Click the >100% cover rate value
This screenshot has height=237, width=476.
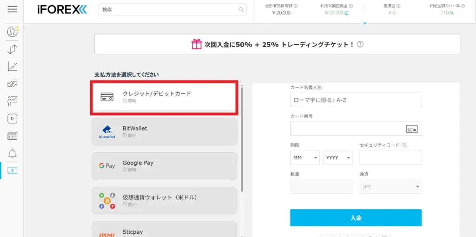[447, 13]
